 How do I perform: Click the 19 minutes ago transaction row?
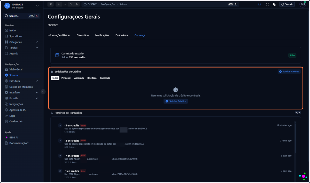(175, 129)
